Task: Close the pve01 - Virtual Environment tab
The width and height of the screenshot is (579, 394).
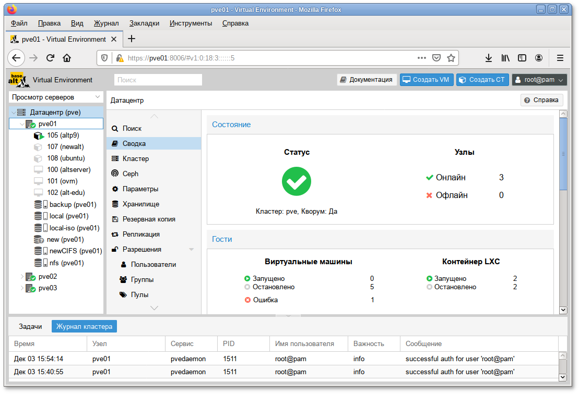Action: point(114,39)
